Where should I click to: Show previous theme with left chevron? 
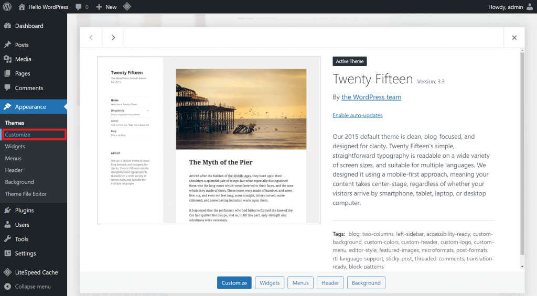click(x=91, y=37)
